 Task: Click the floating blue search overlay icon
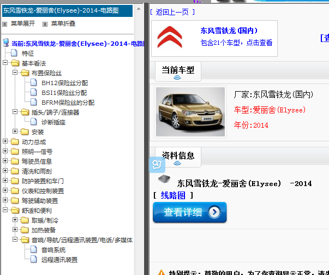157,165
